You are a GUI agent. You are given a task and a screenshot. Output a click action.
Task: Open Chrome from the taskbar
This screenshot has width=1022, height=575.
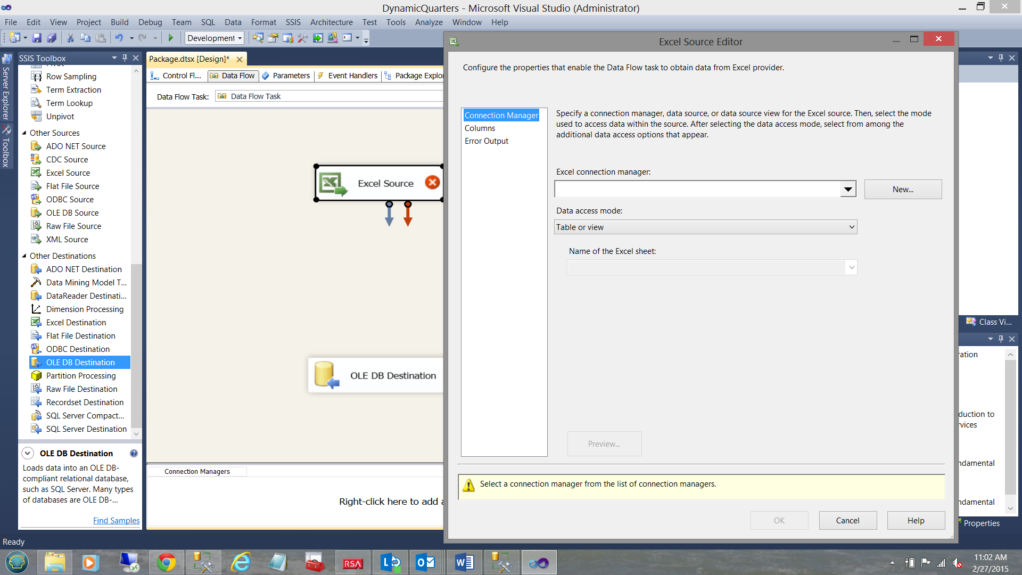click(x=166, y=562)
